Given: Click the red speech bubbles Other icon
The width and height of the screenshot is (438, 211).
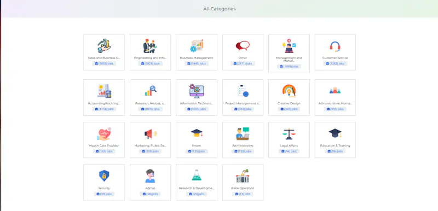Looking at the screenshot, I should (x=243, y=46).
